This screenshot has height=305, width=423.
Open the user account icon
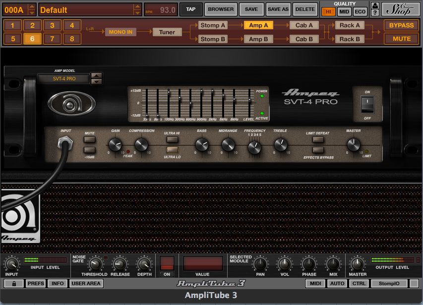point(375,5)
